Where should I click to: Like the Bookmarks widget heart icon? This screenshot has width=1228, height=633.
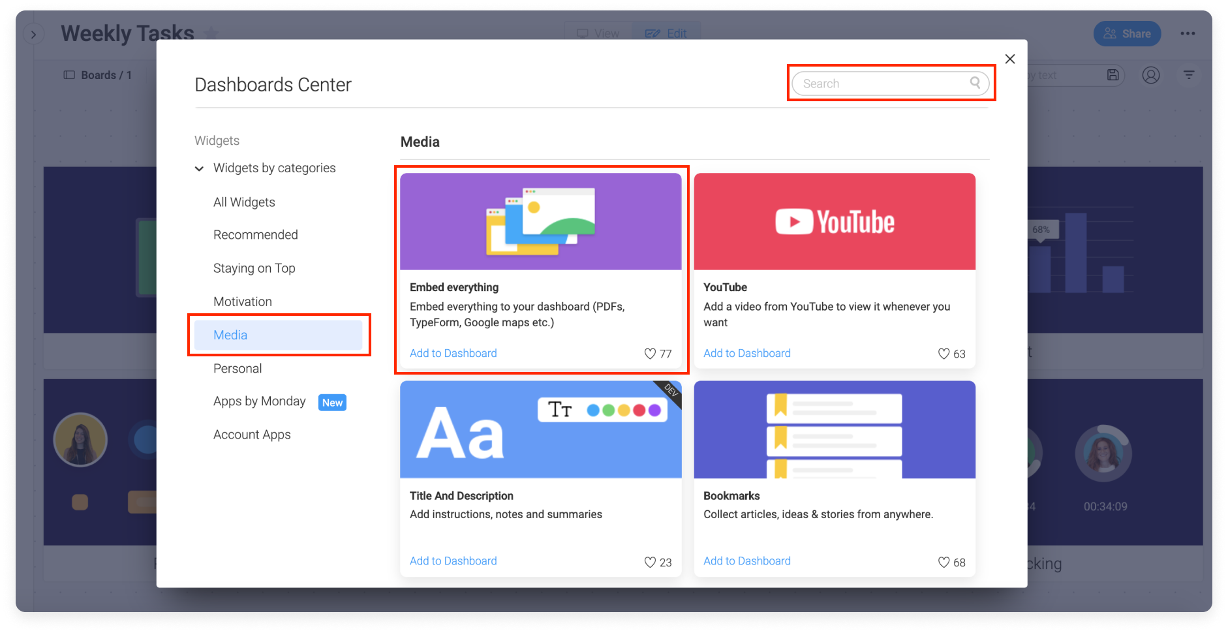click(x=944, y=562)
